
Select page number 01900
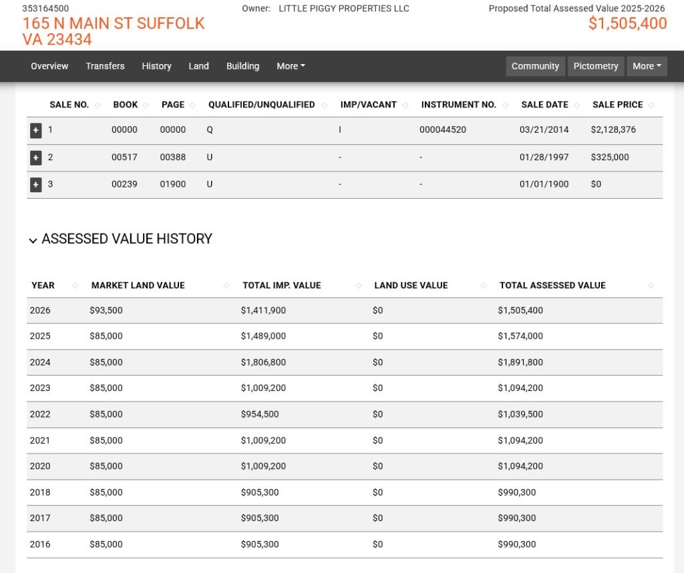[173, 184]
